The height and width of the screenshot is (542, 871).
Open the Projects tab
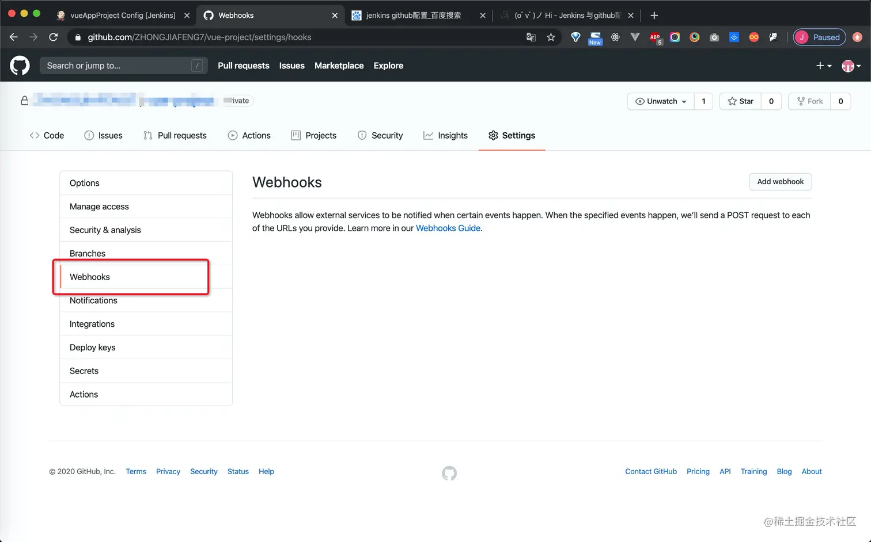[x=313, y=135]
